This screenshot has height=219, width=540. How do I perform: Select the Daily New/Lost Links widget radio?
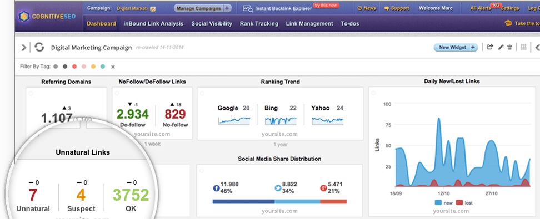pos(374,93)
